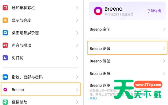Tap the large Breeno logo in banner
The width and height of the screenshot is (168, 105).
[x=98, y=11]
